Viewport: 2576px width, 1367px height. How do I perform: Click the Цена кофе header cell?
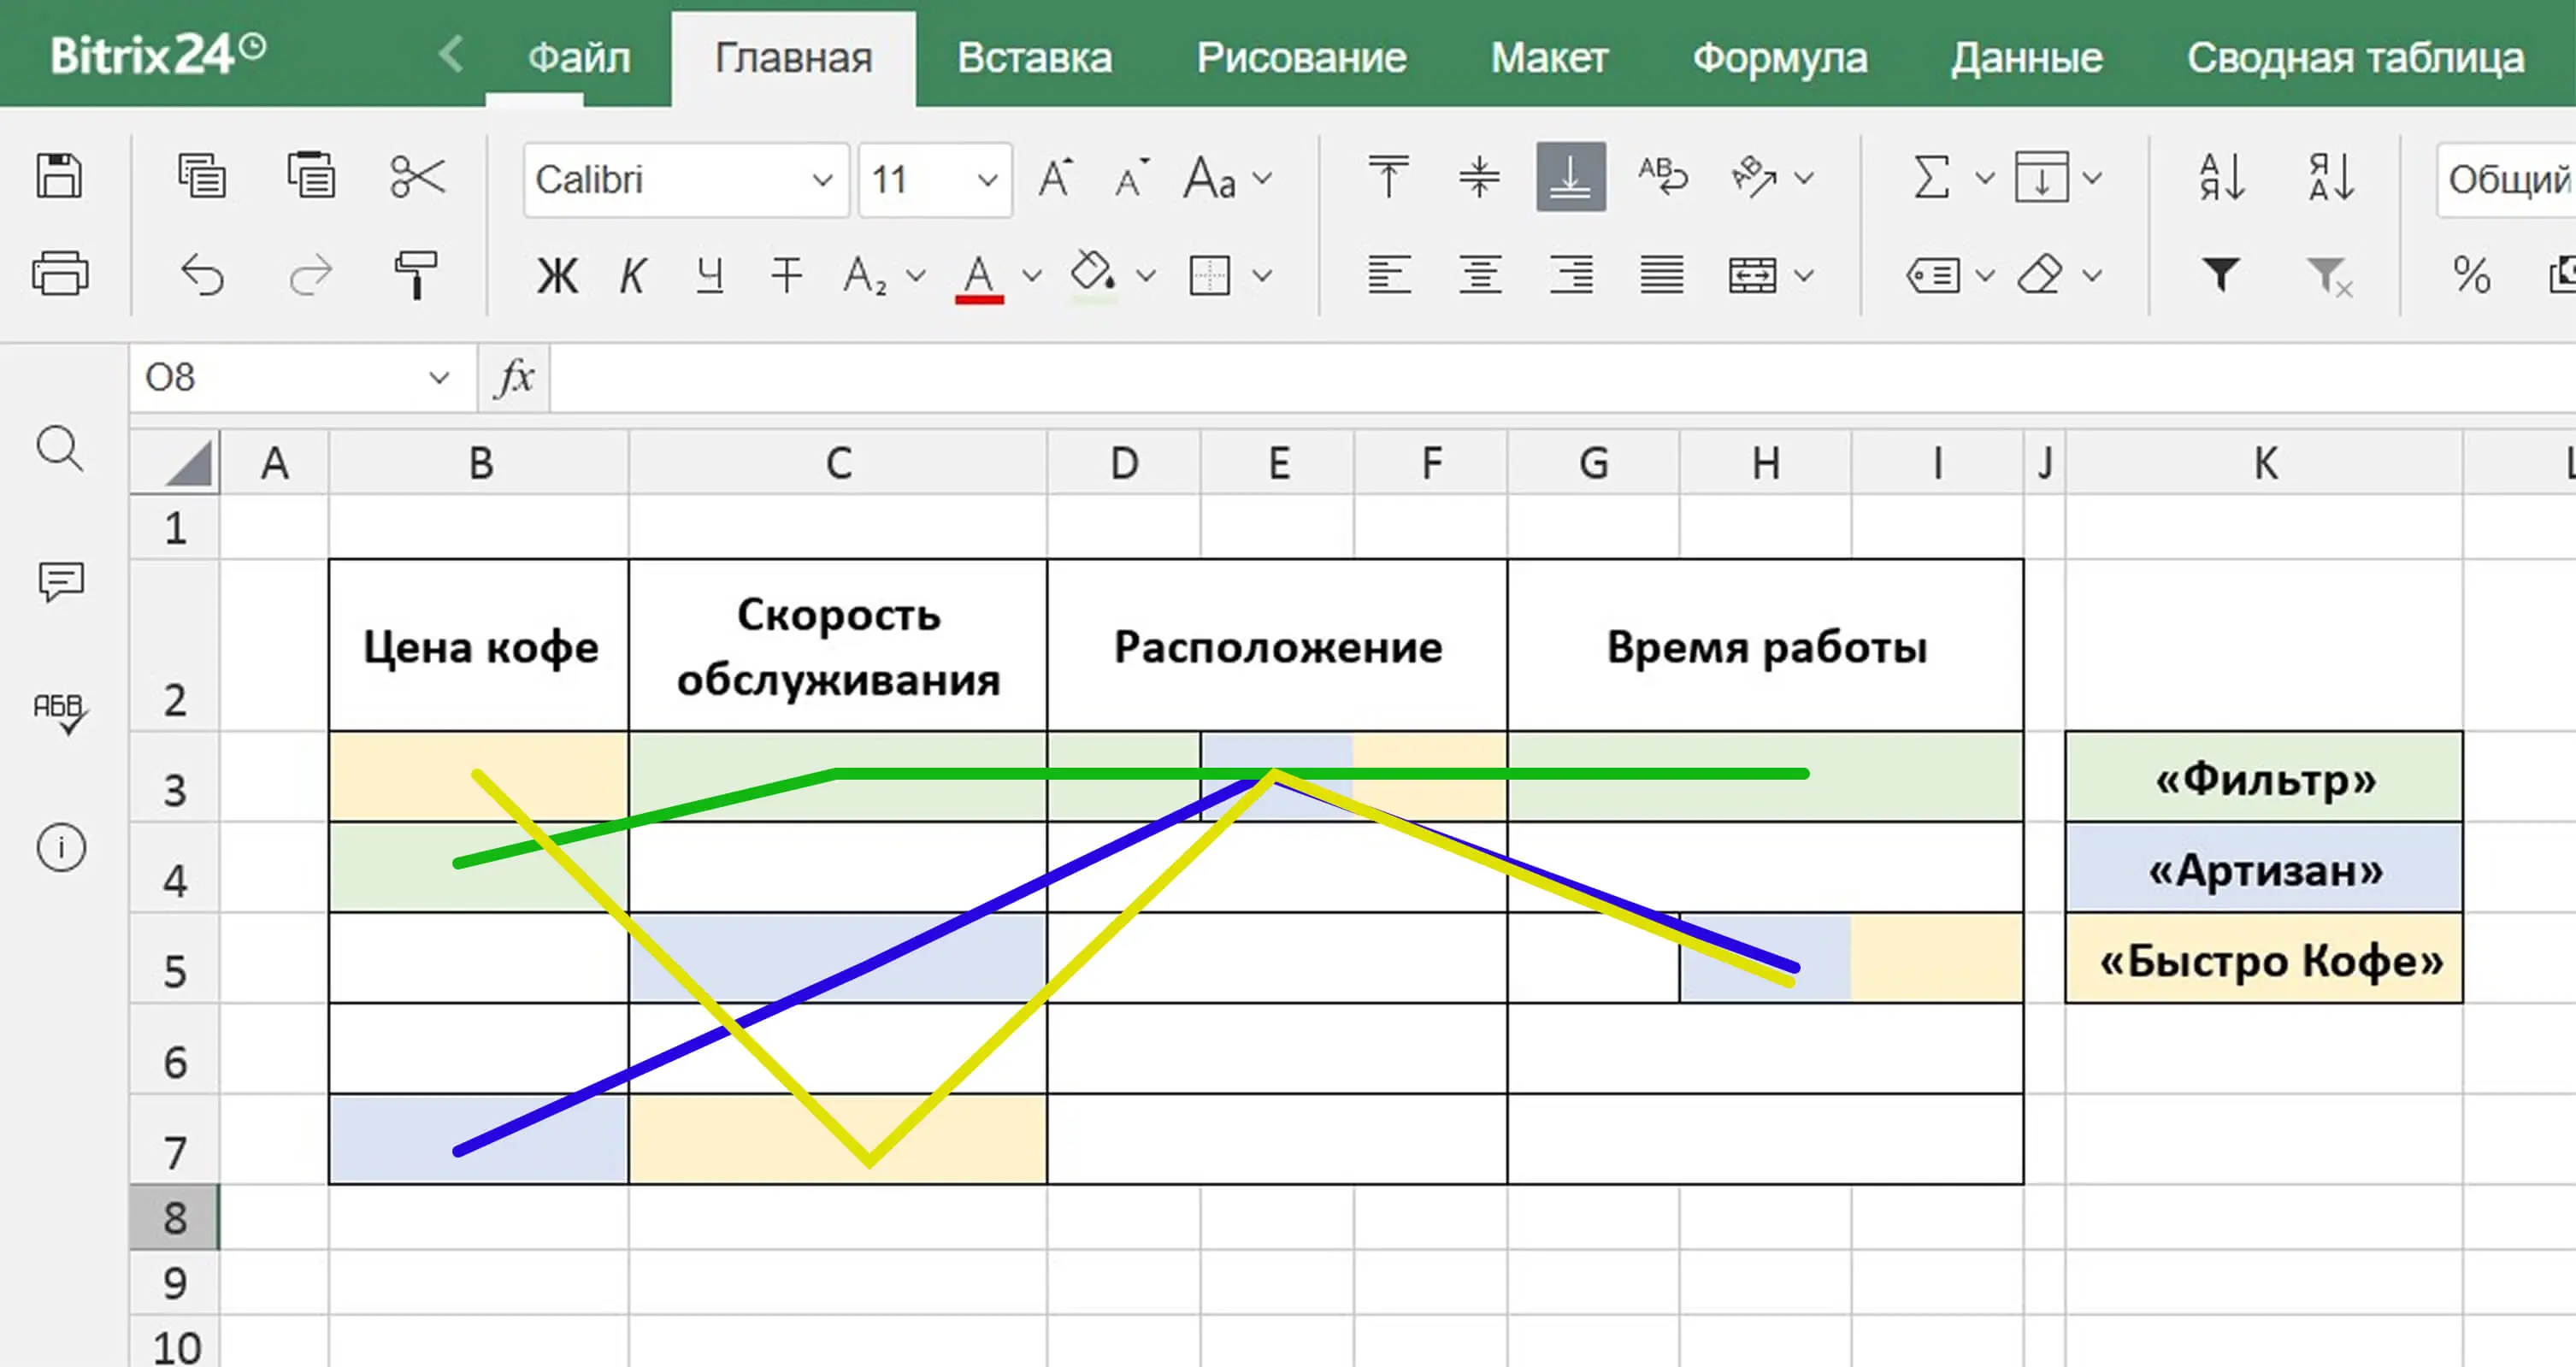(x=479, y=645)
